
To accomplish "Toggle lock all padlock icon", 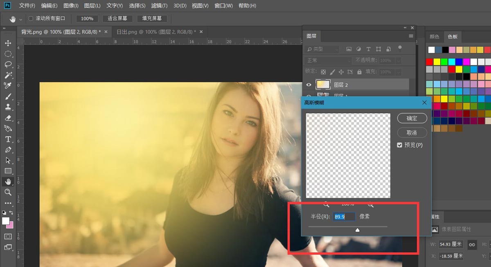I will point(359,72).
